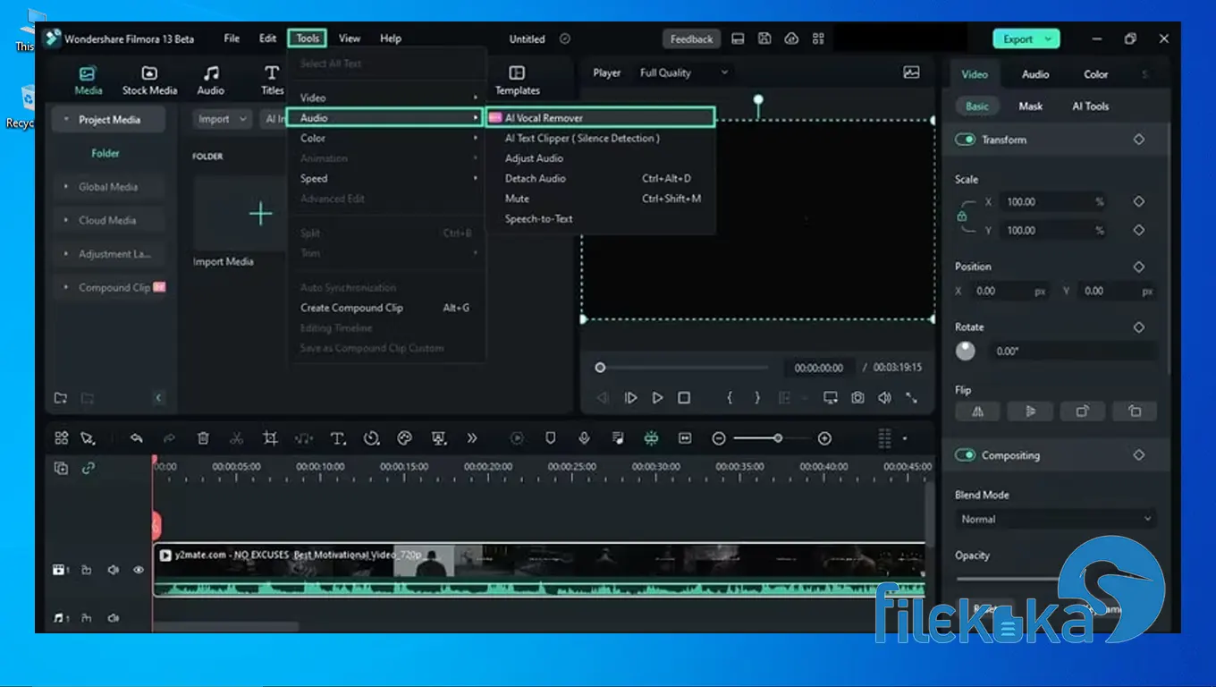Lock video track 1
1216x687 pixels.
coord(87,570)
